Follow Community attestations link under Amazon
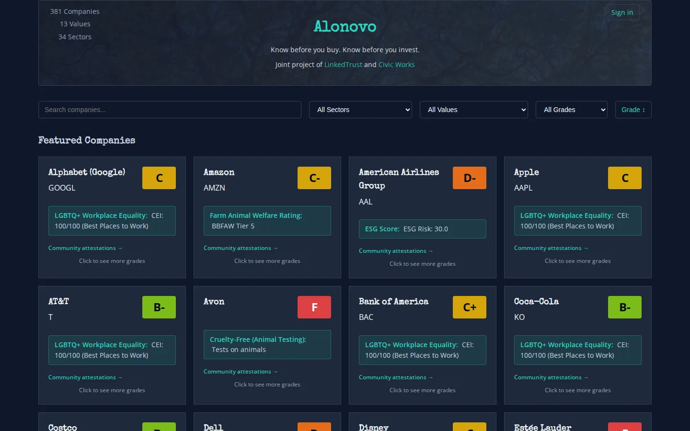690x431 pixels. point(241,248)
